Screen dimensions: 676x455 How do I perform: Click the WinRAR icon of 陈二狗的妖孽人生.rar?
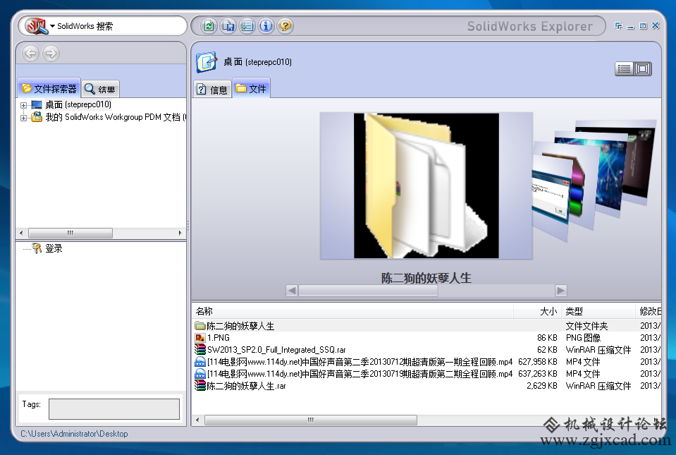point(199,386)
